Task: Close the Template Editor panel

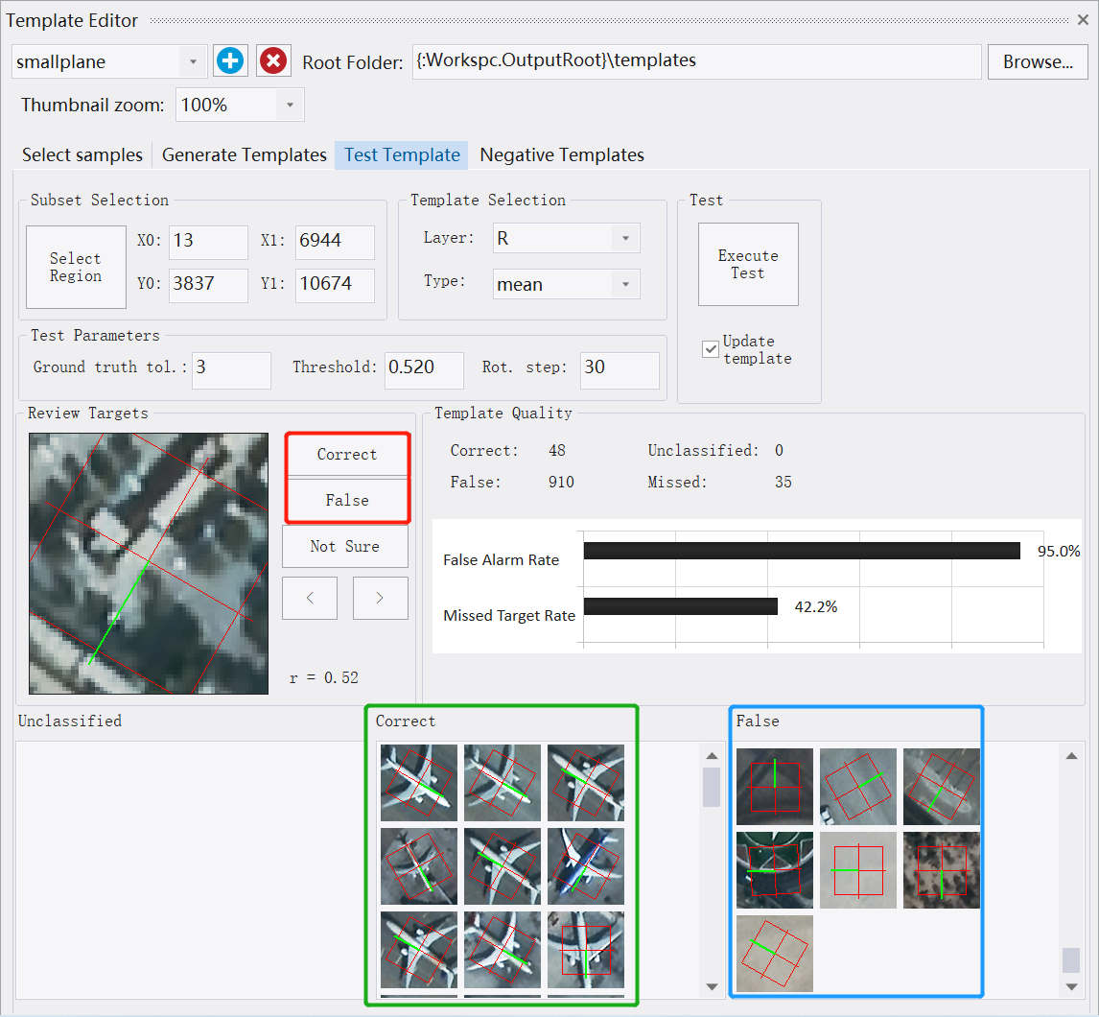Action: pyautogui.click(x=1084, y=20)
